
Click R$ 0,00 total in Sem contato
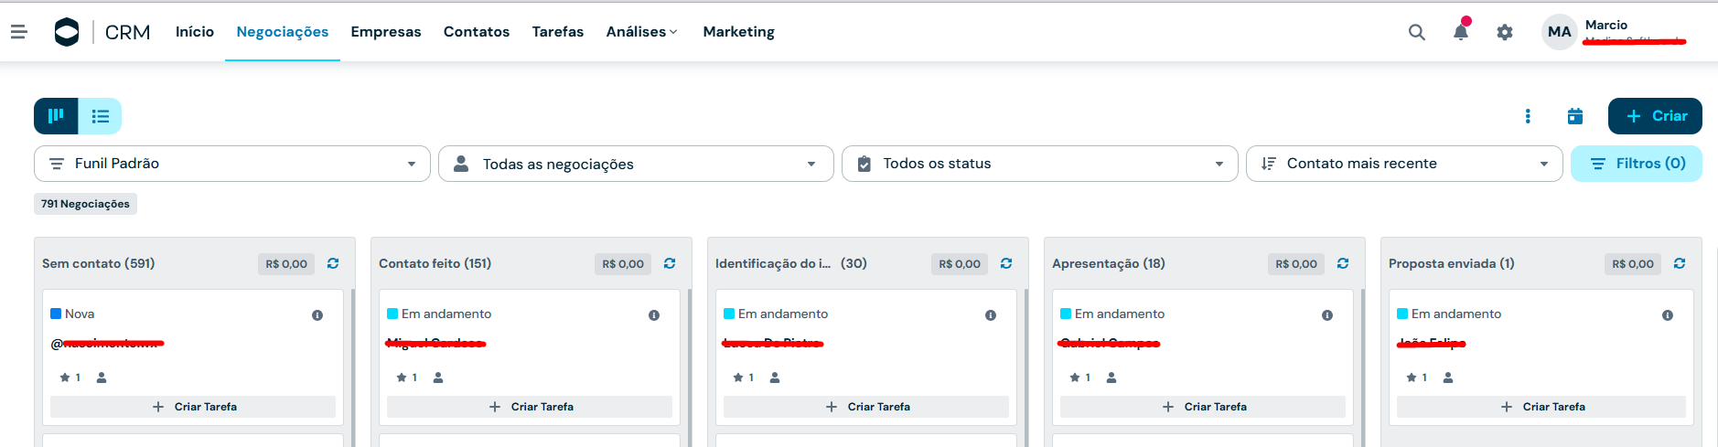point(286,264)
